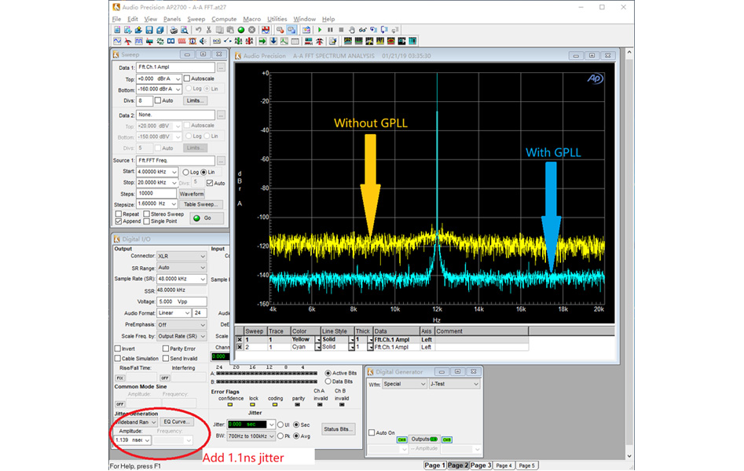The image size is (744, 471).
Task: Open Digital Generator square-wave panel icon
Action: pyautogui.click(x=138, y=42)
